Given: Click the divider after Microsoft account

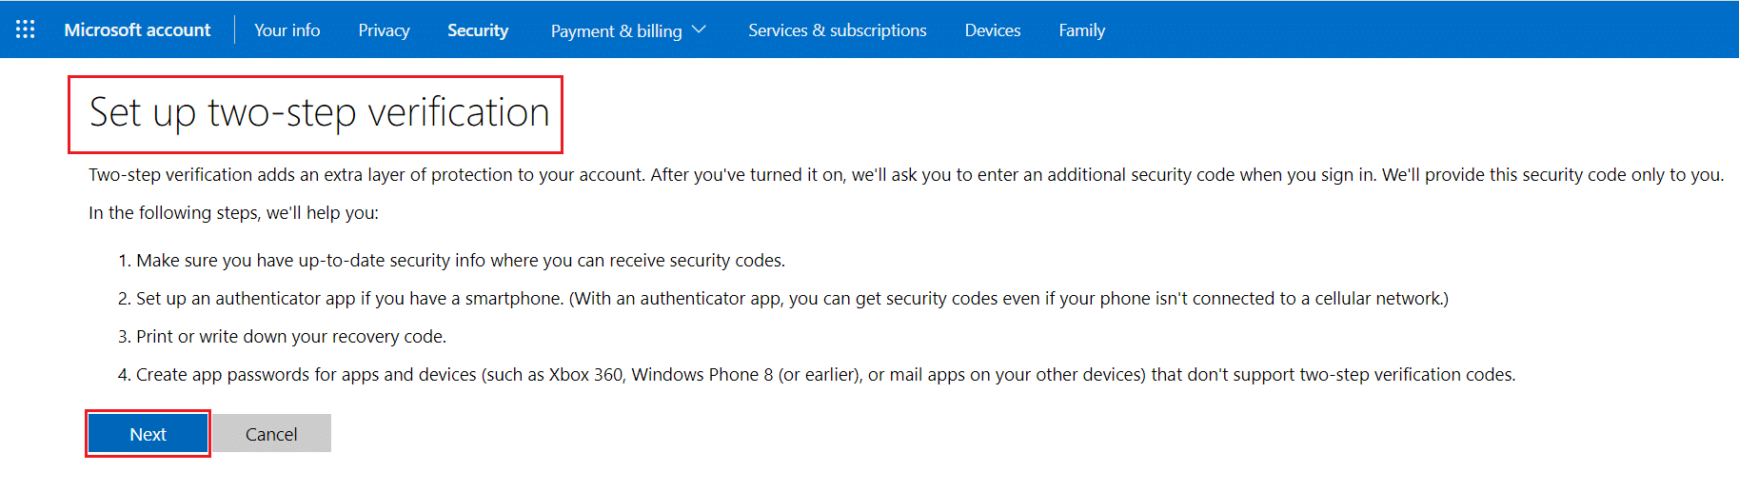Looking at the screenshot, I should tap(234, 30).
